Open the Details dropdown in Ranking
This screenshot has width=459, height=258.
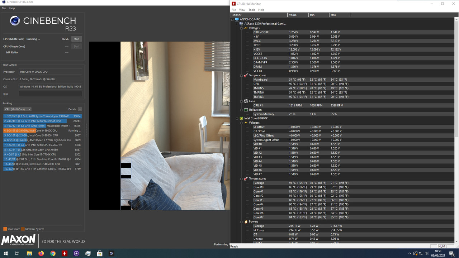[80, 109]
